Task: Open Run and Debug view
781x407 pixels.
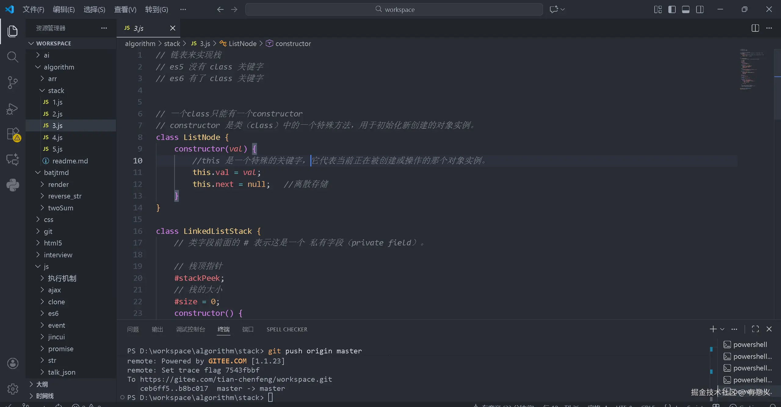Action: [13, 109]
